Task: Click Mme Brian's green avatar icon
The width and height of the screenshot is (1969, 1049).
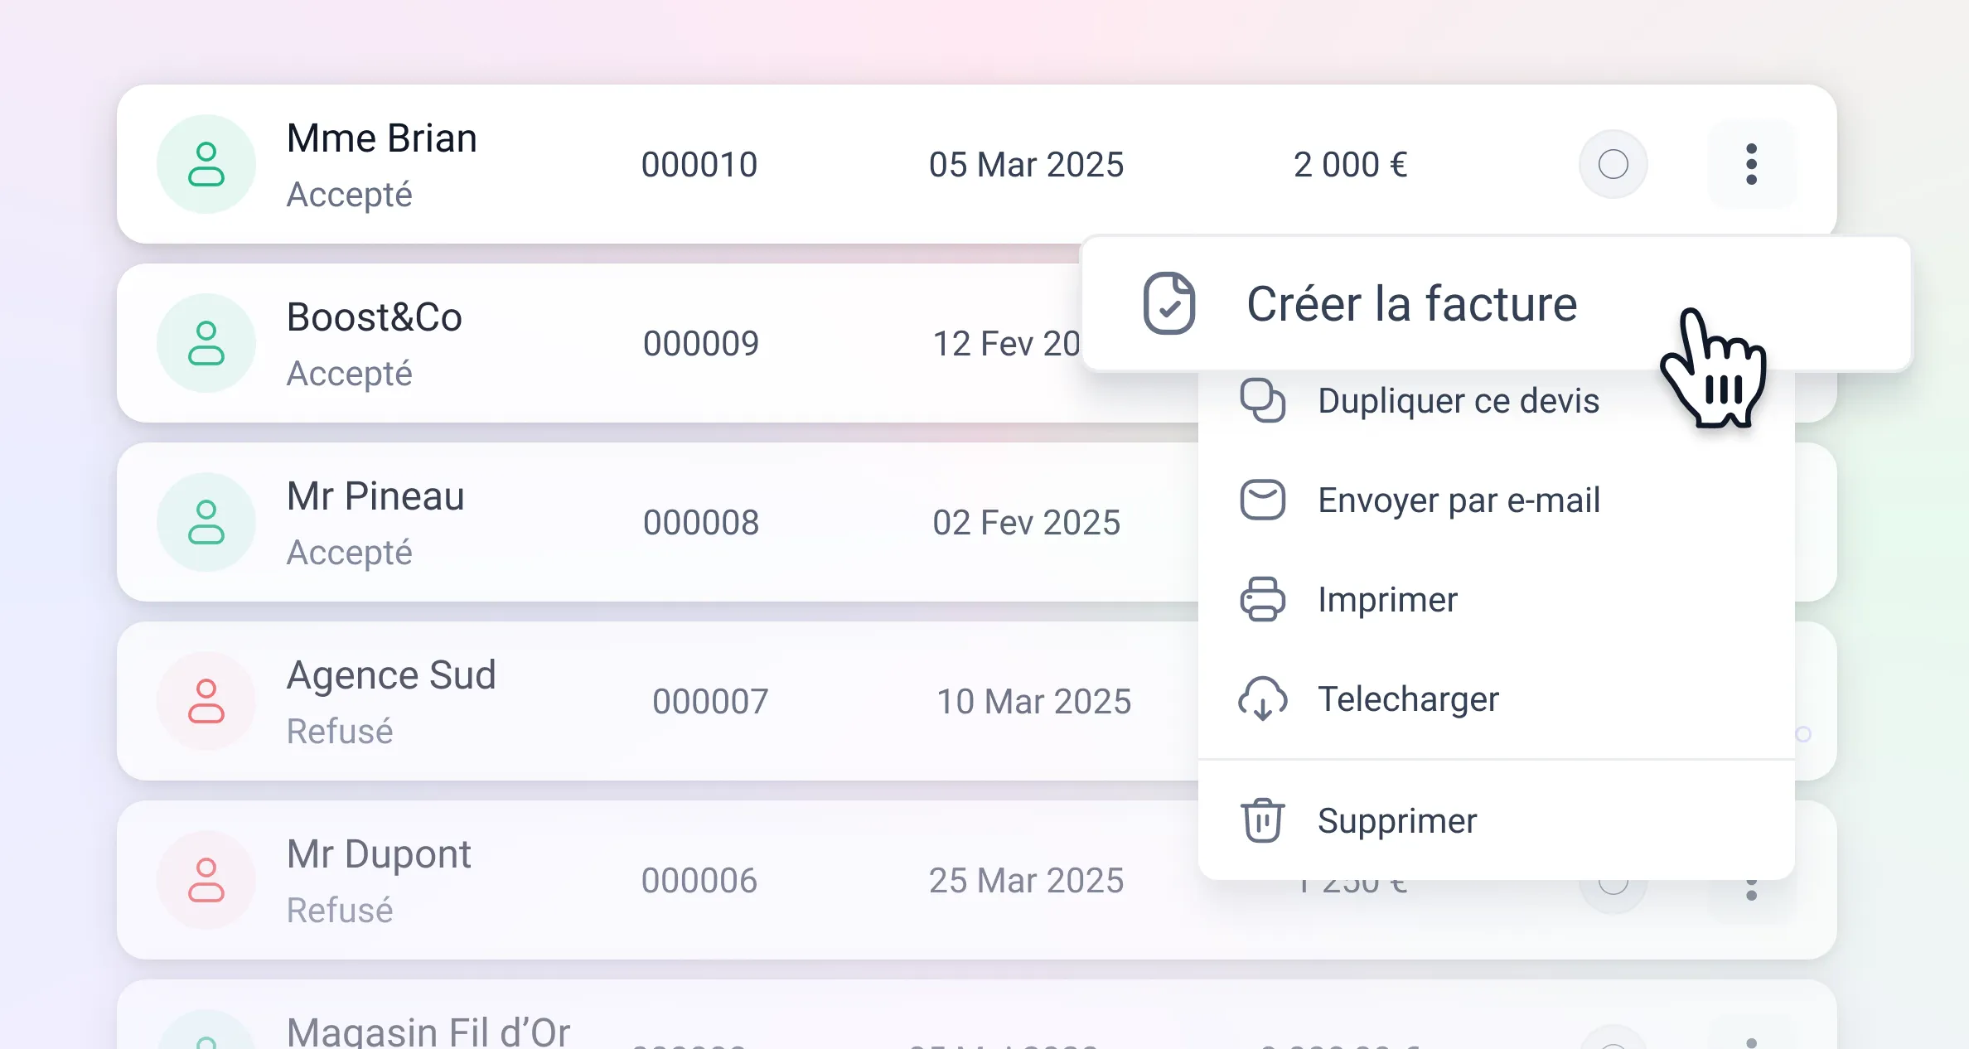Action: pyautogui.click(x=206, y=164)
